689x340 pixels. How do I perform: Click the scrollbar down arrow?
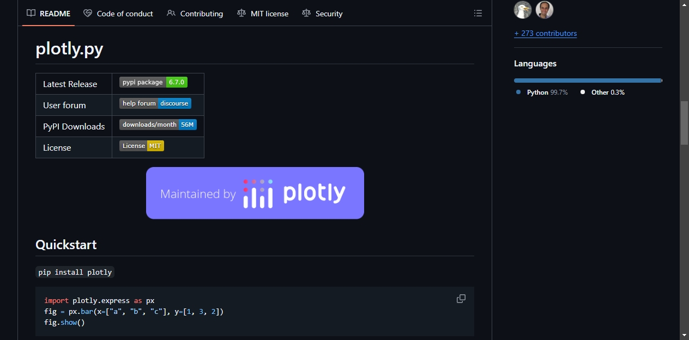(684, 335)
